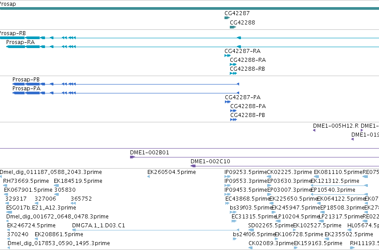Click the IP09553.3prime EST arrow glyph

pos(228,185)
